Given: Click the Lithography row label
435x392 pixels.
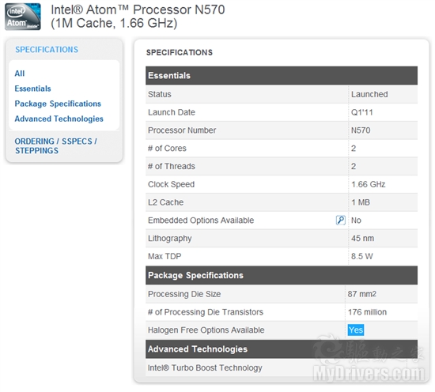Looking at the screenshot, I should click(170, 239).
